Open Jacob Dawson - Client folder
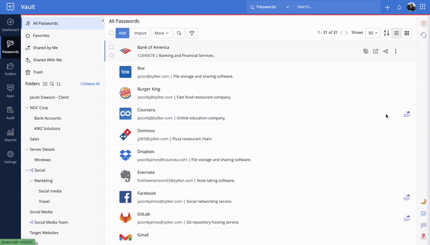Viewport: 430px width, 245px height. coord(49,98)
